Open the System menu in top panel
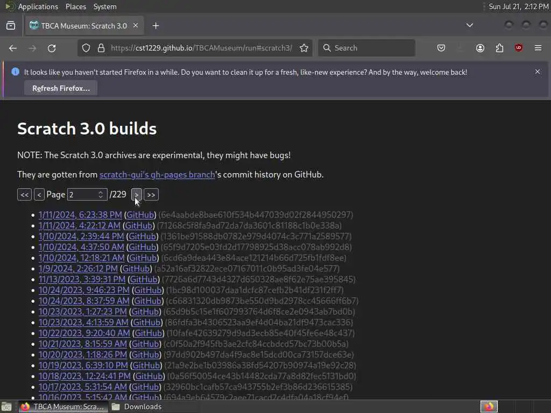Image resolution: width=551 pixels, height=413 pixels. point(105,6)
